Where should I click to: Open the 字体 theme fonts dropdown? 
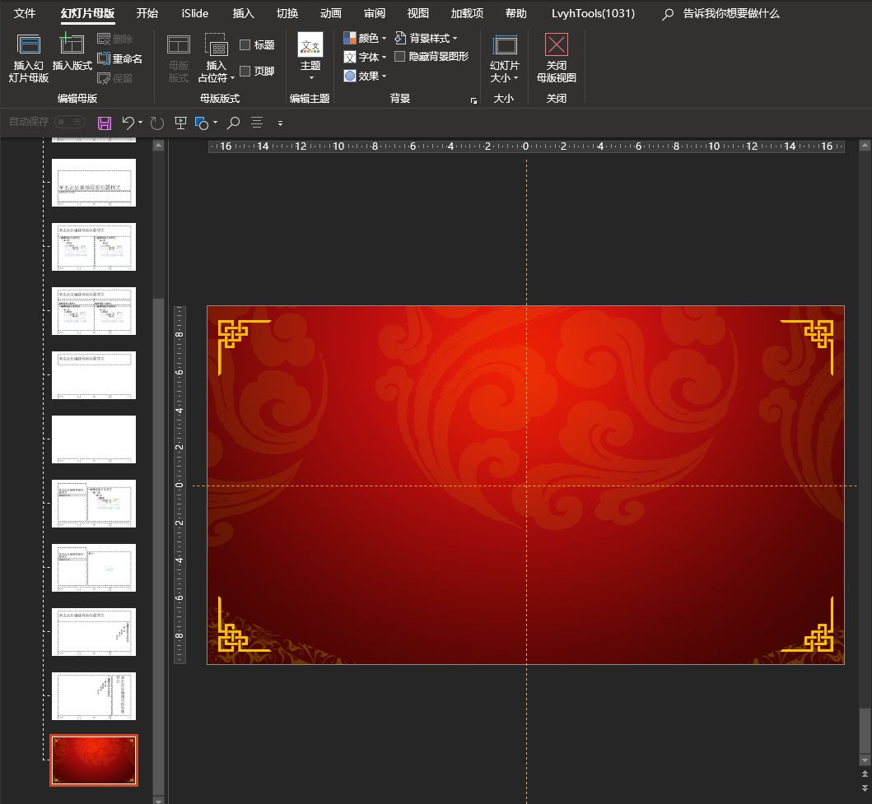[x=365, y=57]
